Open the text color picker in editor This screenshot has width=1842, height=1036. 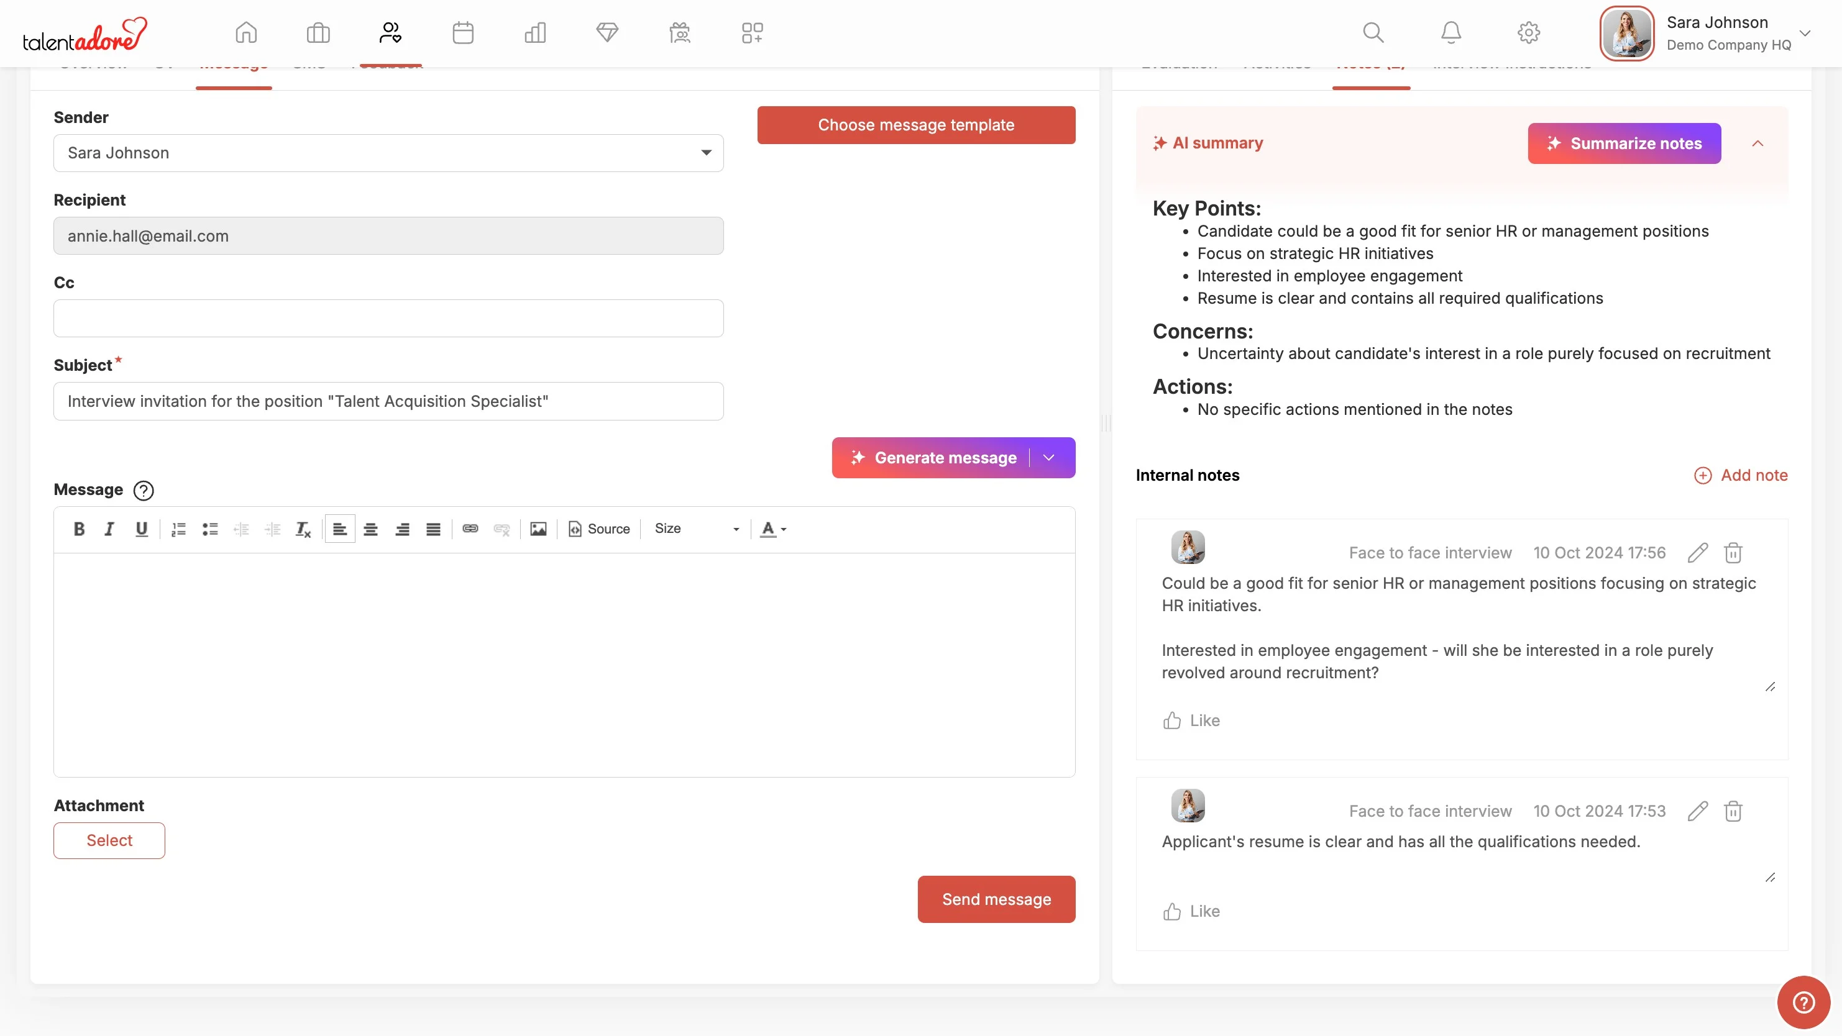tap(773, 529)
